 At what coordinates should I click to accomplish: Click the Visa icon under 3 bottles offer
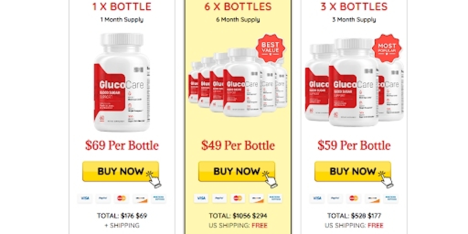(317, 199)
